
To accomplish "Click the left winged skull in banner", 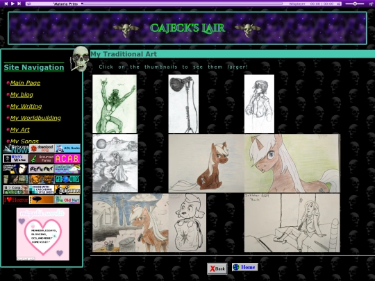I will pyautogui.click(x=126, y=30).
